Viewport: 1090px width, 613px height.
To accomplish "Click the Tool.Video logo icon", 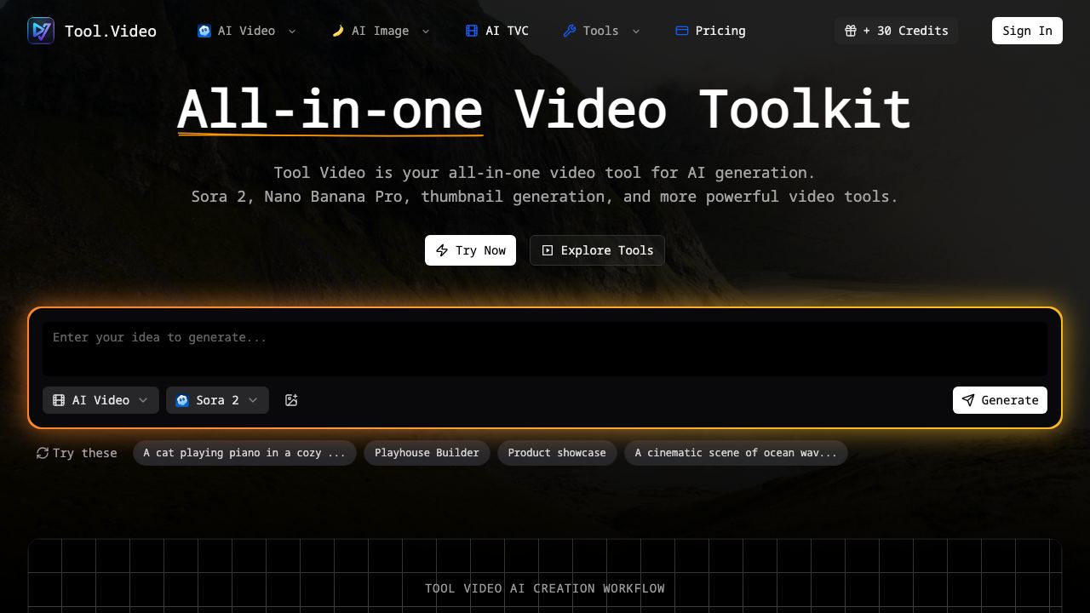I will point(41,31).
